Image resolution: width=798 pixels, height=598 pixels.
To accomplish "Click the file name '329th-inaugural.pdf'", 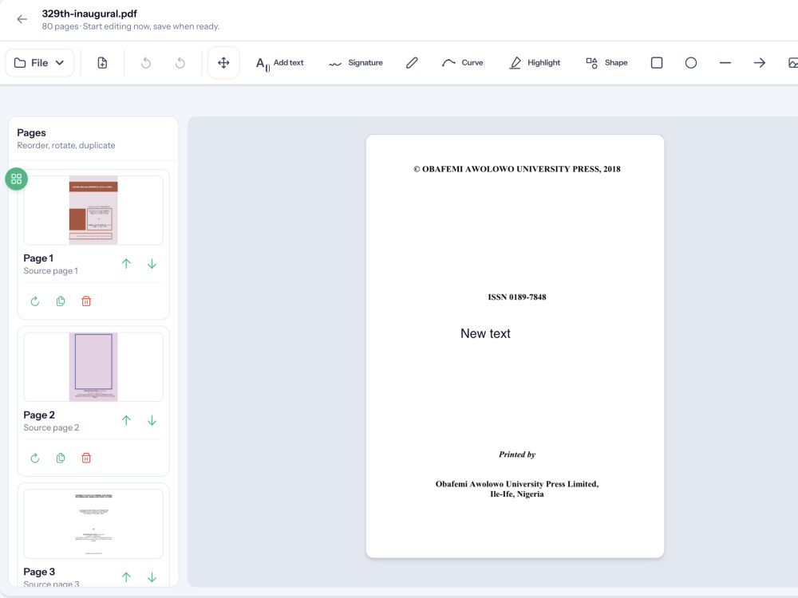I will [89, 14].
